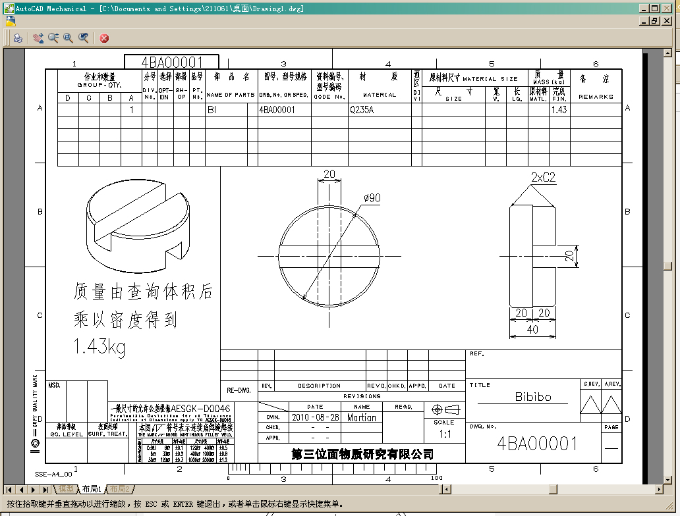This screenshot has height=516, width=680.
Task: Click the Q235A material cell
Action: pos(362,110)
